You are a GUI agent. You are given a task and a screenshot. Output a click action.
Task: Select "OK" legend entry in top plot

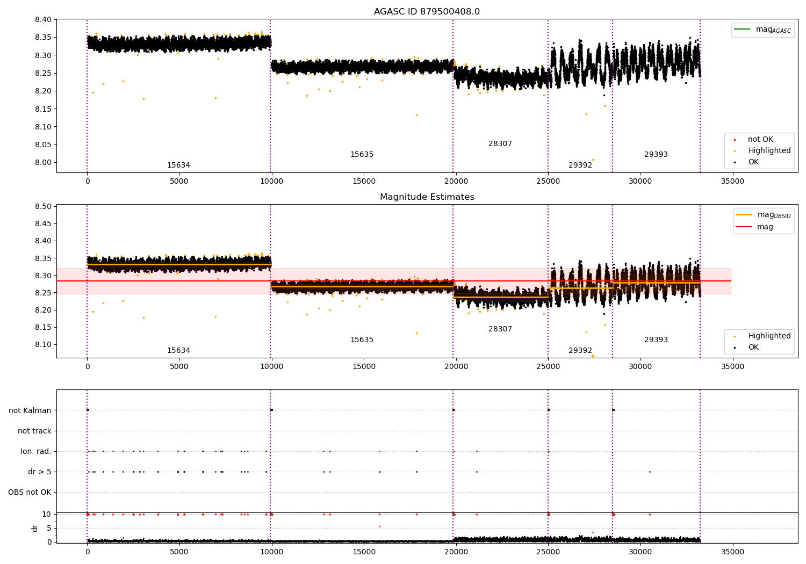click(753, 162)
